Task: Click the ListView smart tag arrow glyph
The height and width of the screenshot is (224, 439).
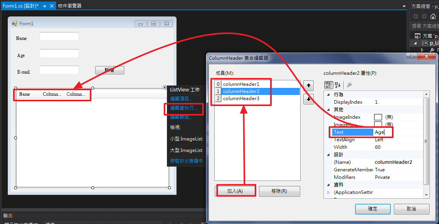Action: [x=165, y=87]
